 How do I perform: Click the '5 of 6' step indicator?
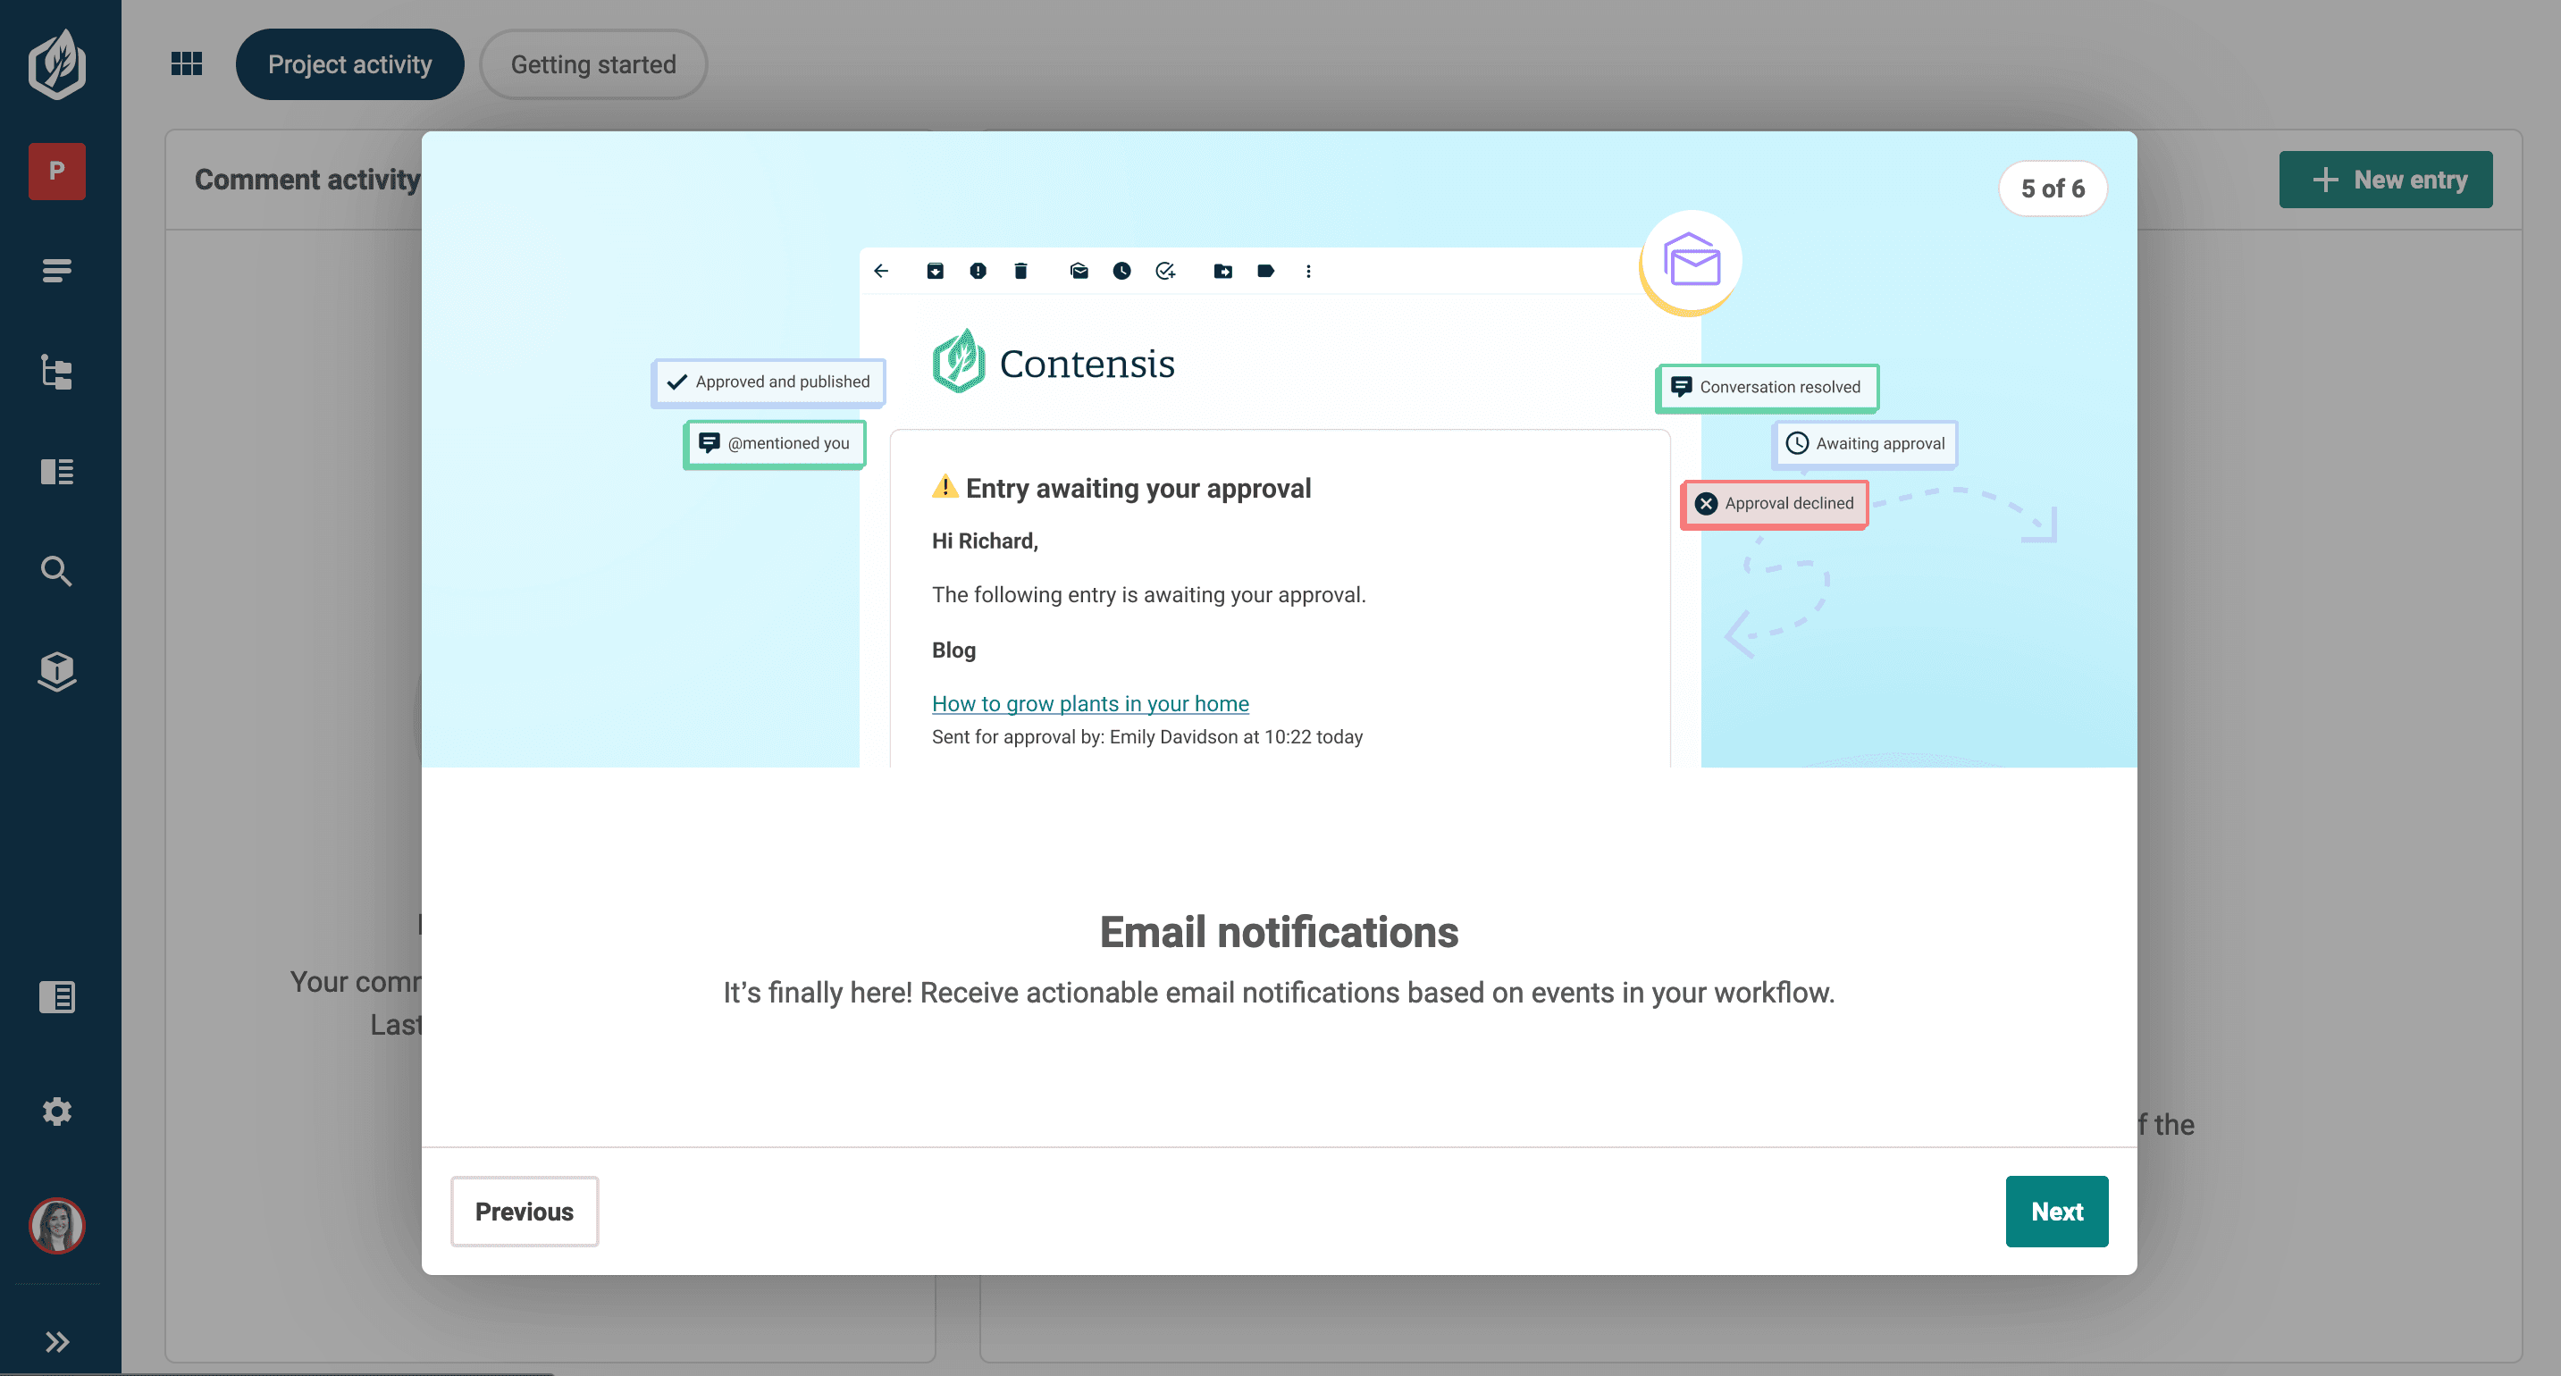(x=2052, y=189)
